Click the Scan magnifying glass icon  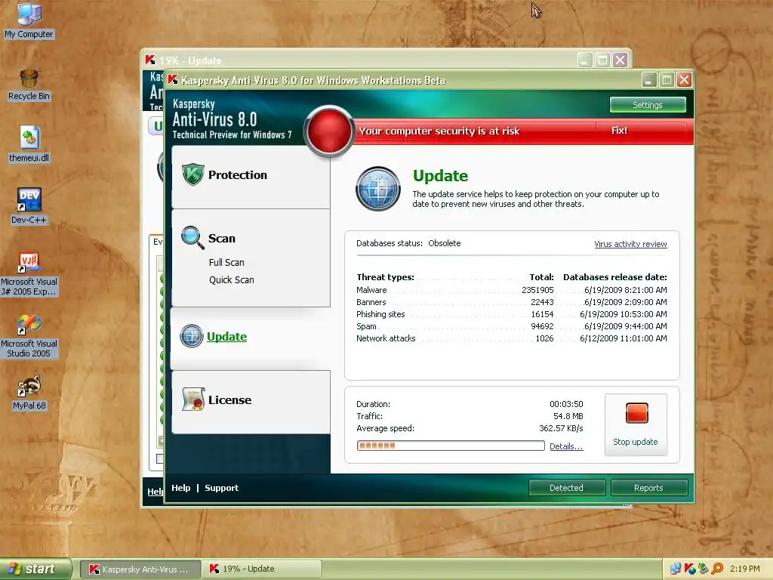point(192,238)
